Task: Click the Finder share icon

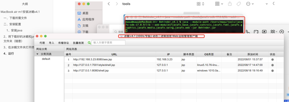Action: coord(230,4)
